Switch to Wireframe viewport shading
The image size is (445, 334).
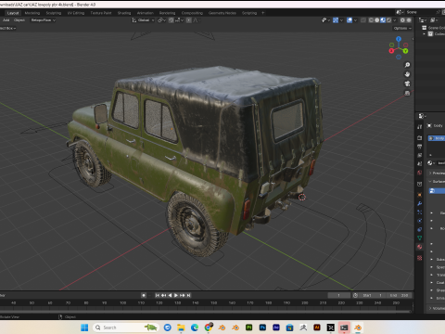[371, 20]
